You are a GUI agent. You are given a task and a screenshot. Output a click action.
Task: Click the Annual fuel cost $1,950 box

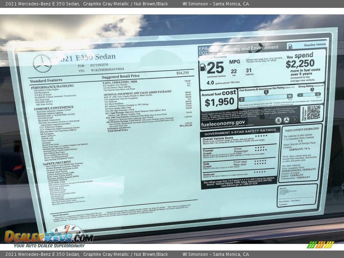[219, 100]
